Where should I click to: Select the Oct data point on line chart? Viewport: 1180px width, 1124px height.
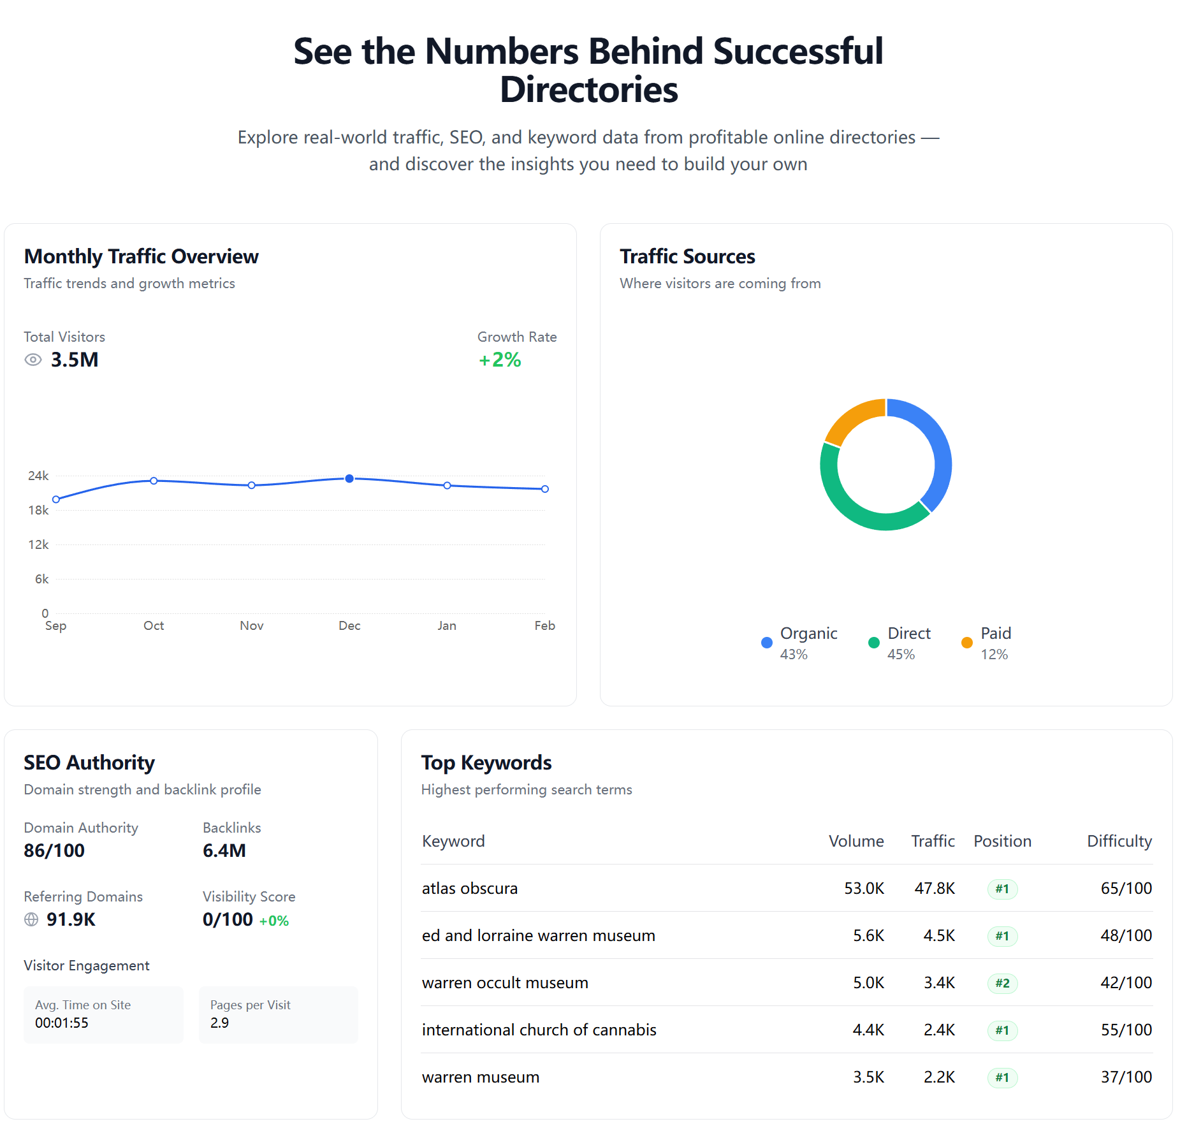[x=154, y=481]
